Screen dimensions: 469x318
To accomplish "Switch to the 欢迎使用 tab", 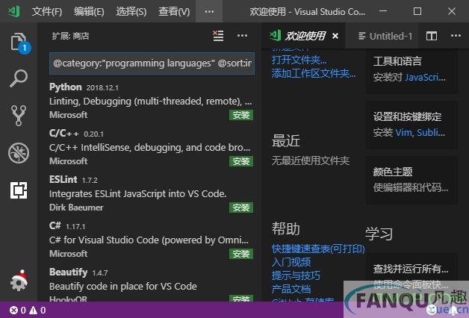I will pos(304,36).
